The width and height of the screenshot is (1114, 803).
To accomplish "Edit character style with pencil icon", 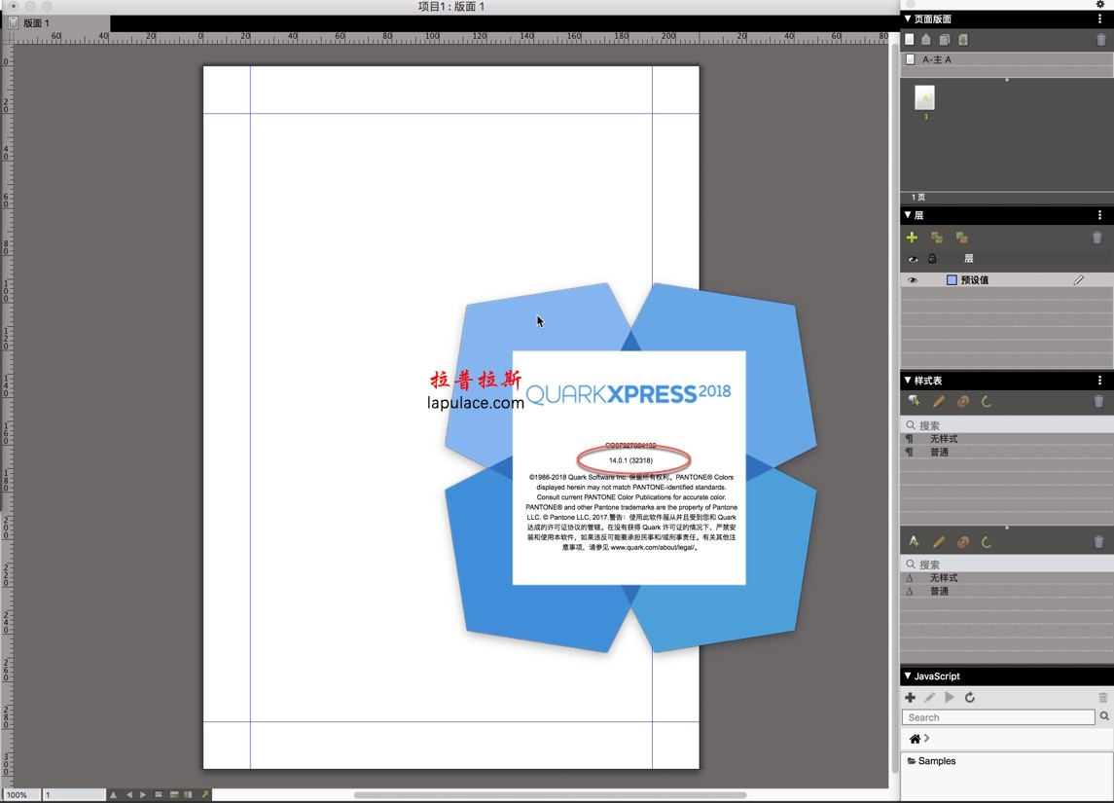I will [939, 542].
